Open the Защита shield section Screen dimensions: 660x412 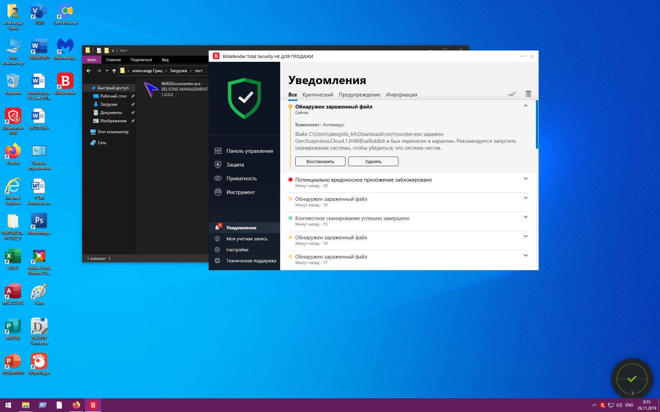tap(235, 165)
